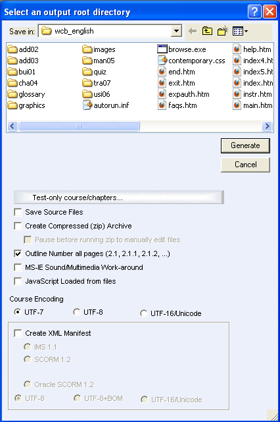The image size is (280, 422).
Task: Select the autorun.inf file
Action: click(x=106, y=105)
